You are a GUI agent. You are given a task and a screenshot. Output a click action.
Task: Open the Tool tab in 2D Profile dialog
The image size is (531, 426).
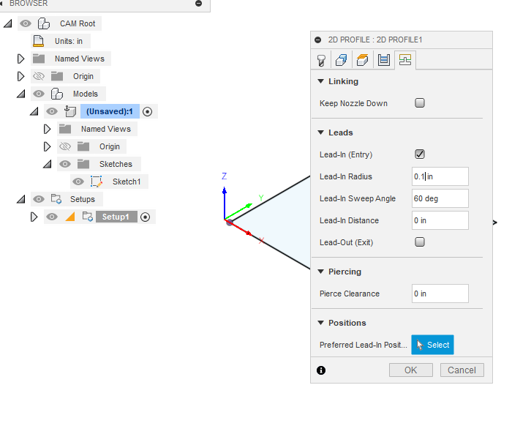click(x=321, y=60)
